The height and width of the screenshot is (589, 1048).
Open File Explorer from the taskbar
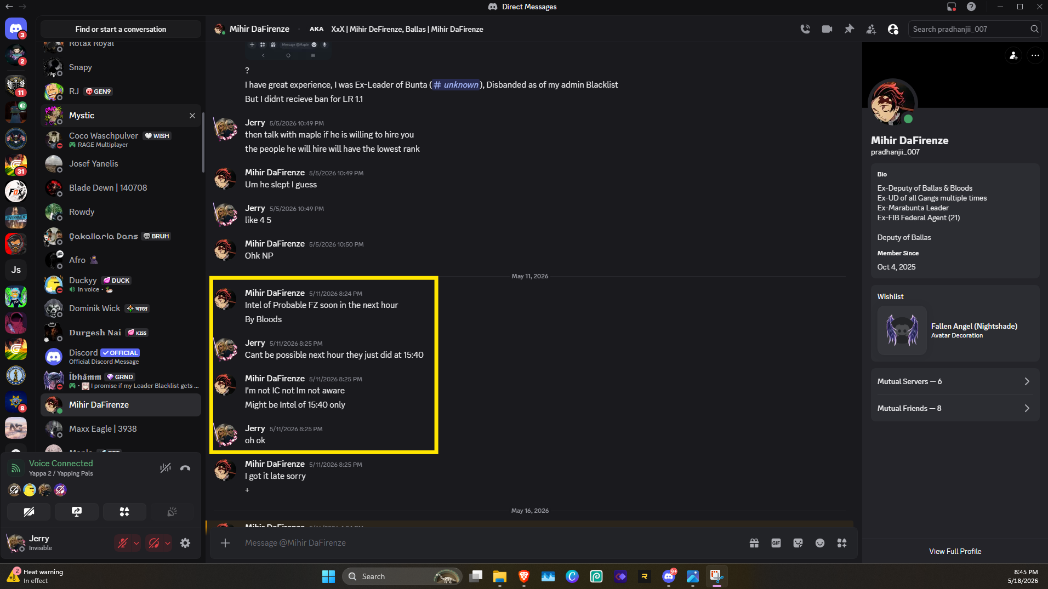click(499, 576)
